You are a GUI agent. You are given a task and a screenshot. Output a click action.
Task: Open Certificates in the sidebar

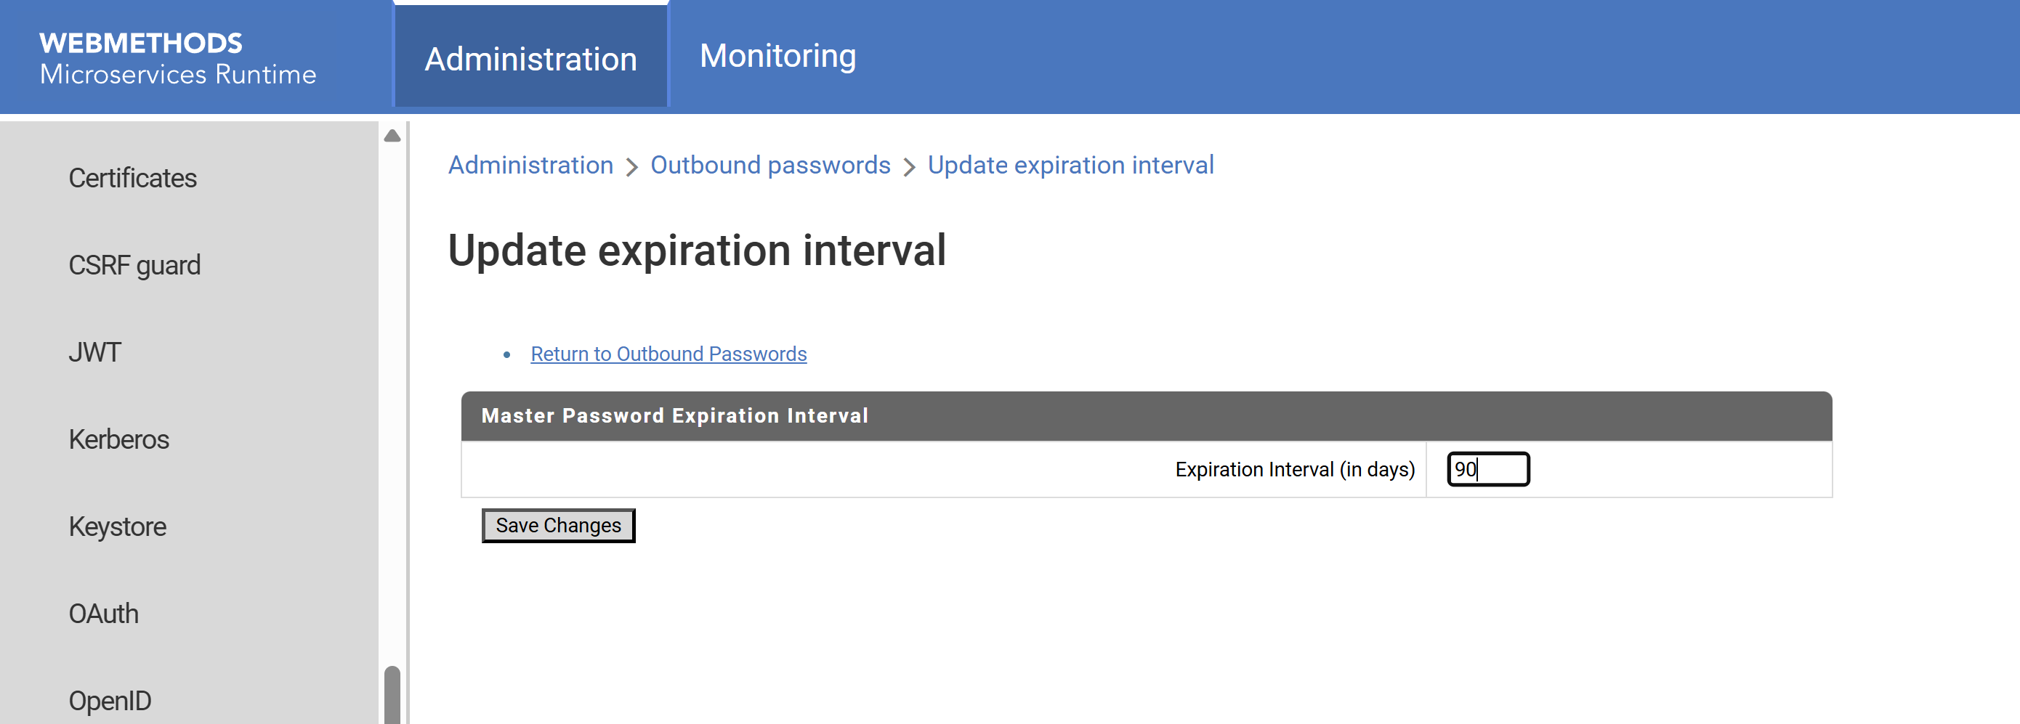click(x=132, y=178)
